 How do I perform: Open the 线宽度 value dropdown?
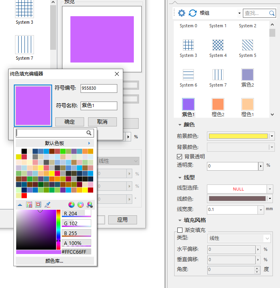261,210
